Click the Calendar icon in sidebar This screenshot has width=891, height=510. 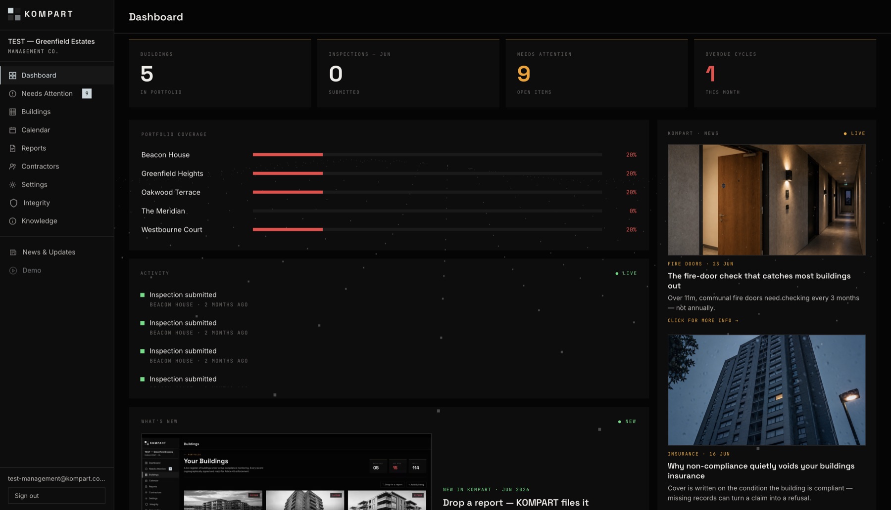[x=12, y=130]
